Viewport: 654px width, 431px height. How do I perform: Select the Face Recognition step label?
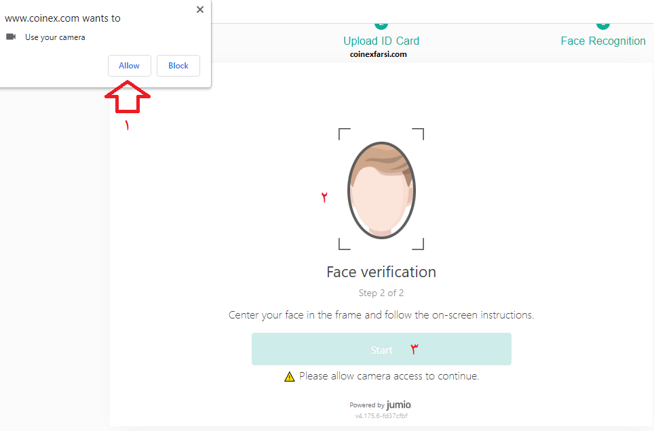(603, 41)
